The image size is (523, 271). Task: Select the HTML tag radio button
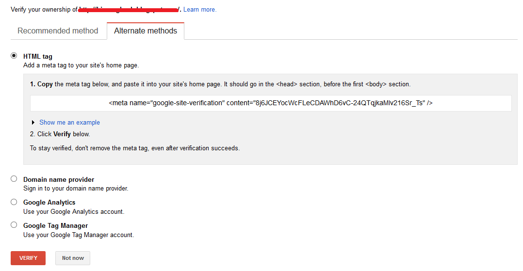[x=14, y=56]
